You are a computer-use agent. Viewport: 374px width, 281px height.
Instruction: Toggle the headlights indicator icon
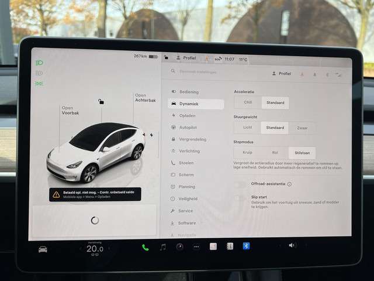(x=39, y=62)
